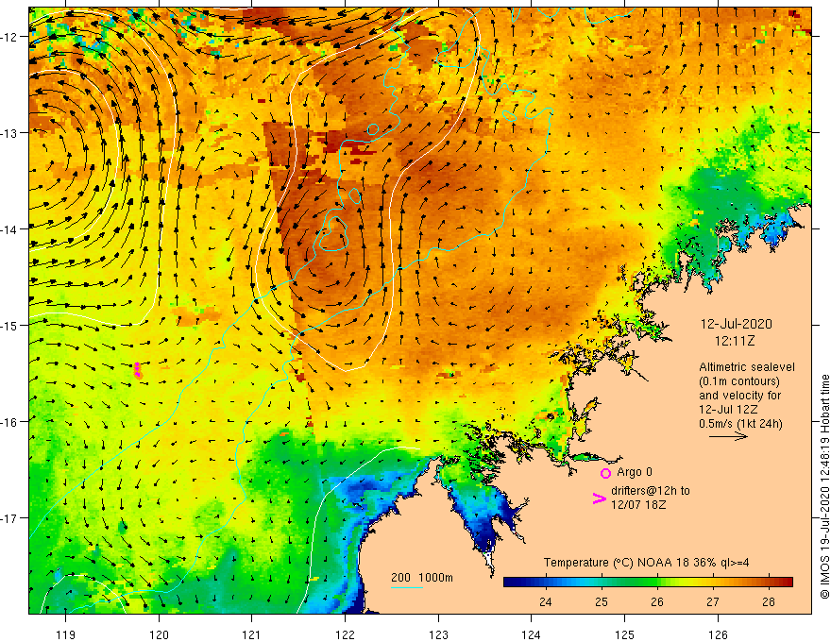
Task: Click the 125 longitude axis label
Action: (x=625, y=634)
